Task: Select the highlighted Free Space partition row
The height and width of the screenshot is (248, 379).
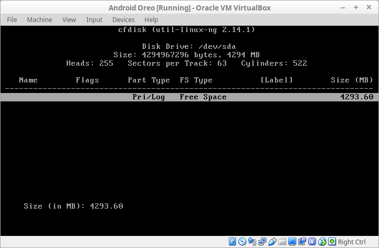Action: point(189,97)
